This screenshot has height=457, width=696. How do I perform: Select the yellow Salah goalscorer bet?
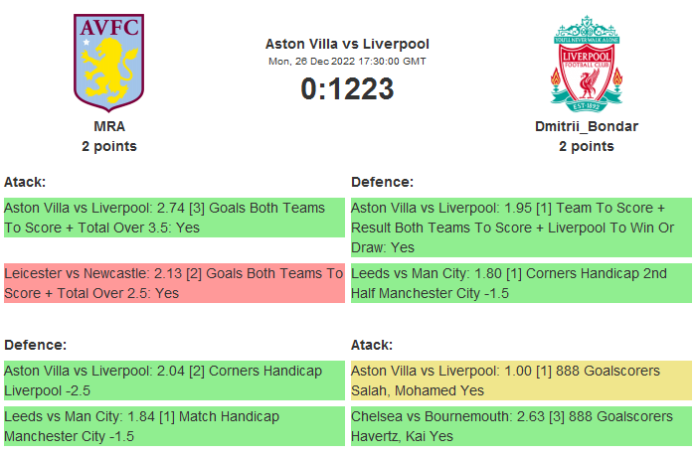click(x=520, y=381)
